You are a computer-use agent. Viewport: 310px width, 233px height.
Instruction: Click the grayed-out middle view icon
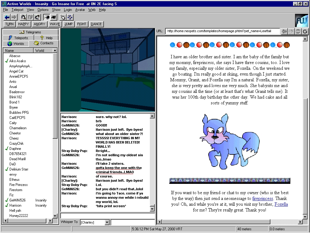pos(30,17)
